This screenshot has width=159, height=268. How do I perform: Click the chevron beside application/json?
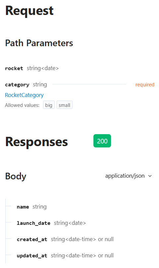[150, 176]
